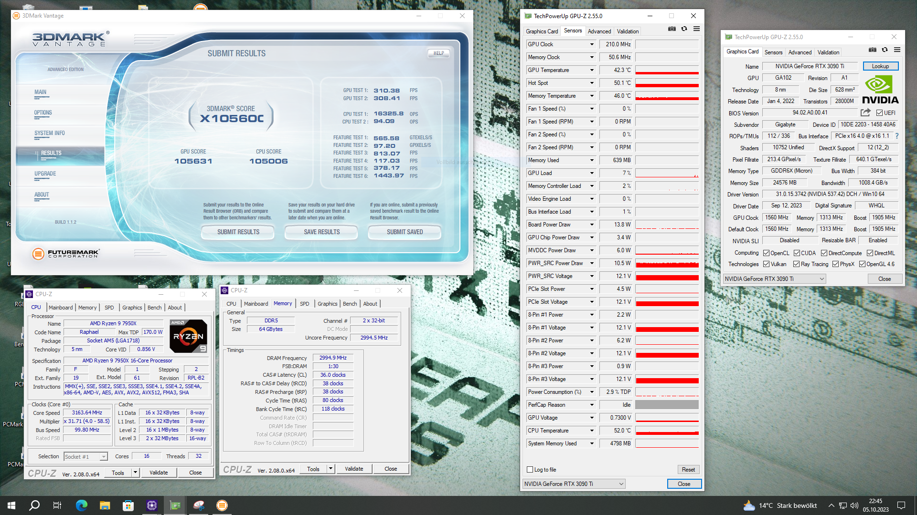Click the GPU name field NVIDIA GeForce RTX 3090 Ti
The height and width of the screenshot is (515, 917).
coord(810,66)
